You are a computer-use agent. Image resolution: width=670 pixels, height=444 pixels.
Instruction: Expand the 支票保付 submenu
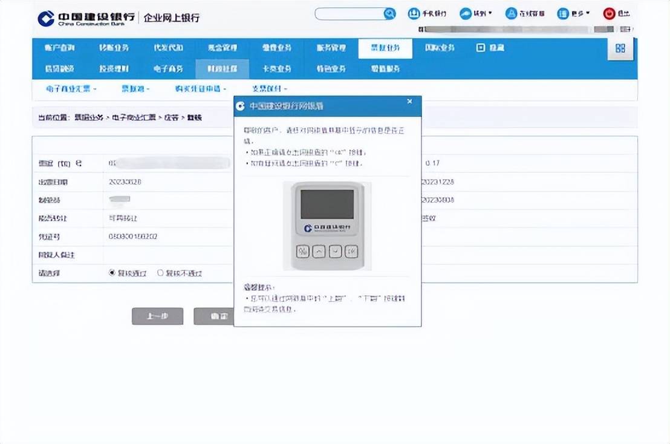point(269,89)
